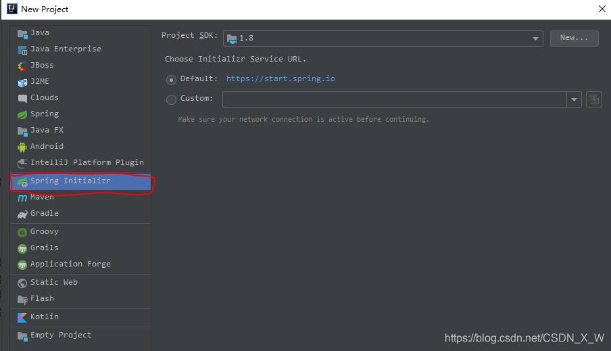
Task: Click the Static Web globe icon
Action: pyautogui.click(x=22, y=283)
